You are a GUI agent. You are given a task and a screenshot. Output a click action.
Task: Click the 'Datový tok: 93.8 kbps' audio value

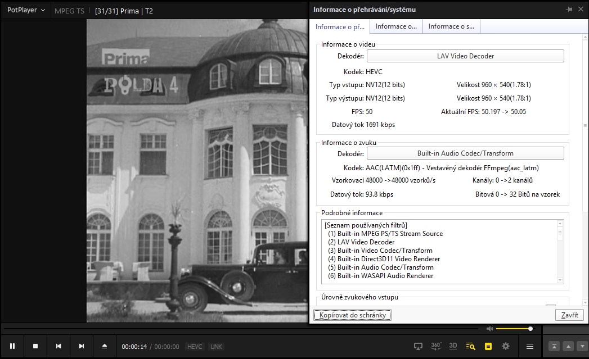(362, 194)
